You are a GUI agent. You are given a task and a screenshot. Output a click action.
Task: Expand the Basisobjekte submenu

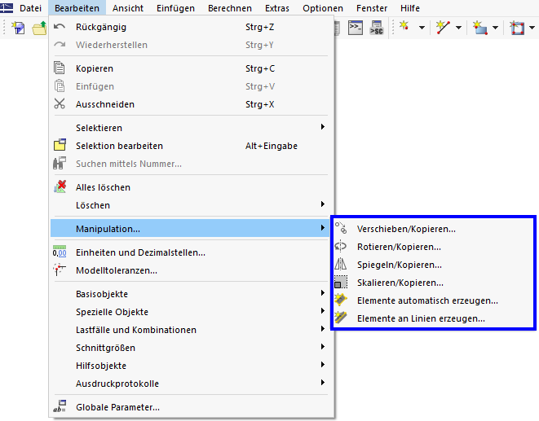190,294
